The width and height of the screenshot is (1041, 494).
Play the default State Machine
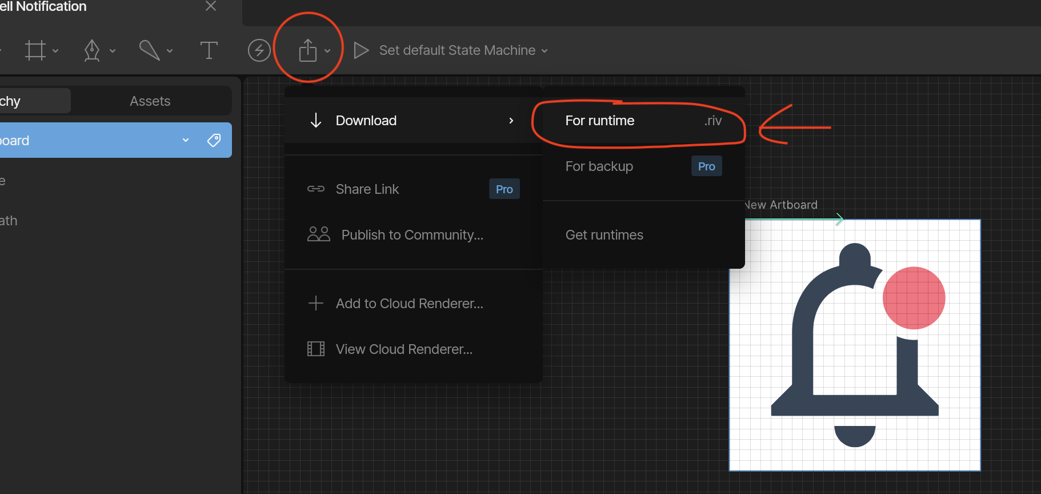(x=361, y=50)
